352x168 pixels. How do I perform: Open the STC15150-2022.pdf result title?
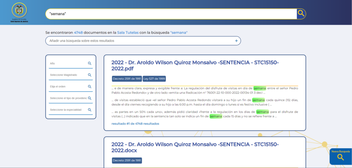(x=195, y=65)
